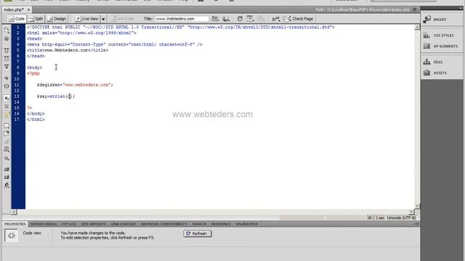Open the Open Documents list icon
Screen dimensions: 465x261
(7, 30)
